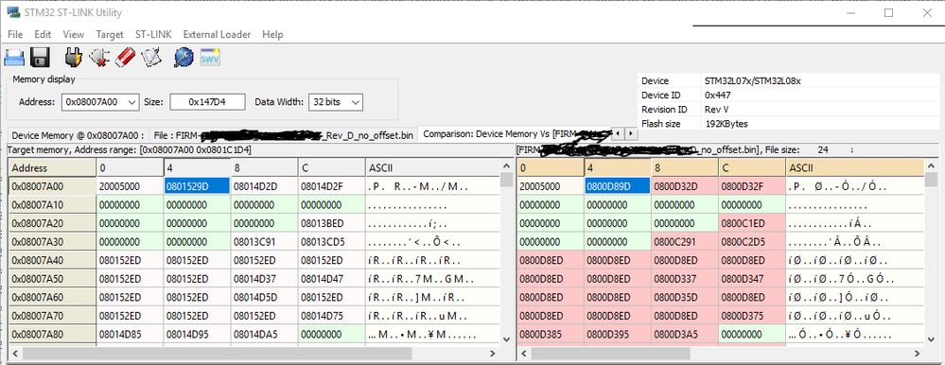Click the Open file toolbar icon
The height and width of the screenshot is (365, 945).
(x=14, y=58)
